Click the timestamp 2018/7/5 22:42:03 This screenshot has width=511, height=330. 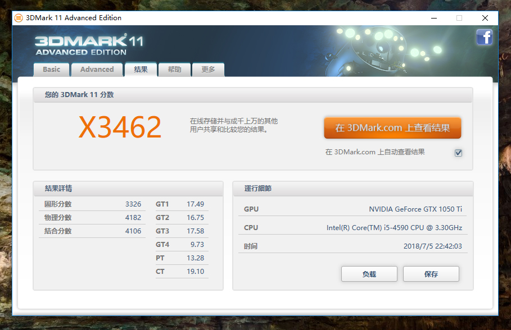pyautogui.click(x=433, y=246)
